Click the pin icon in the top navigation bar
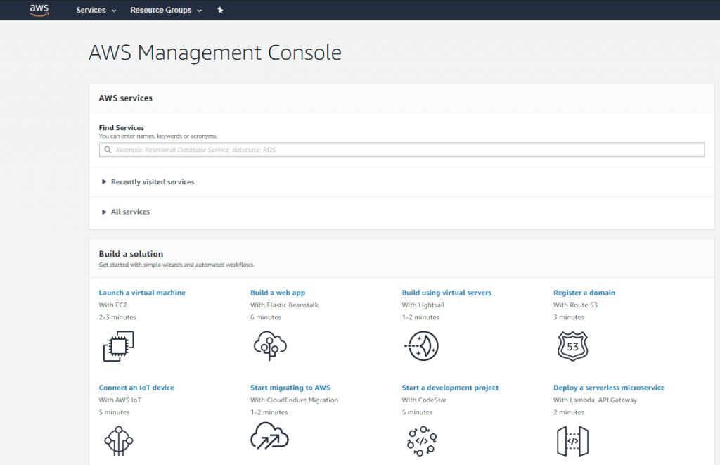 pyautogui.click(x=220, y=10)
